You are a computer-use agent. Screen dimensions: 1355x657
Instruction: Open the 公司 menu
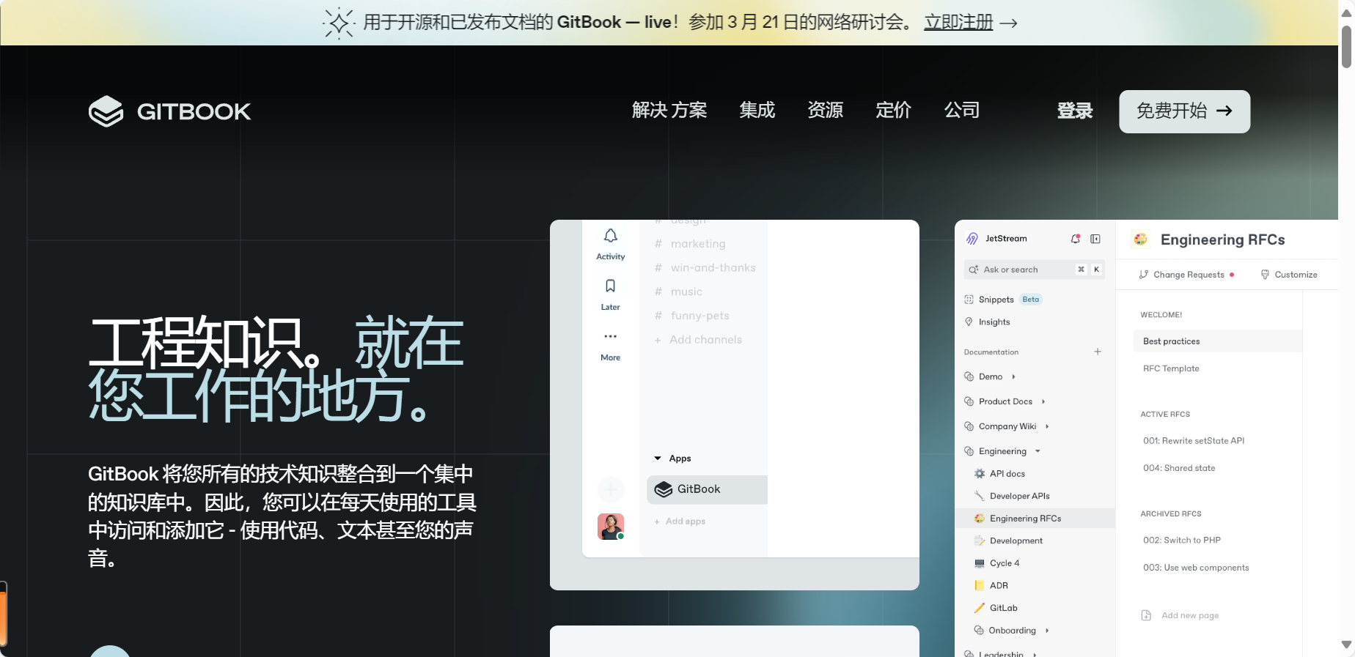962,111
